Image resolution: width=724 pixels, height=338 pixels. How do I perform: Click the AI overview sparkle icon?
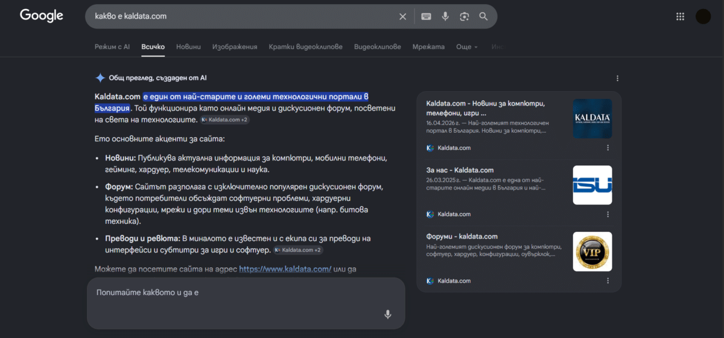click(100, 78)
